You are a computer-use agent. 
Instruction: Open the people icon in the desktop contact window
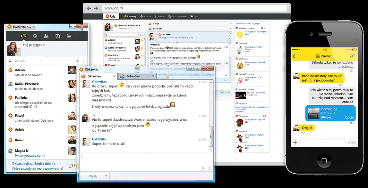pyautogui.click(x=46, y=36)
